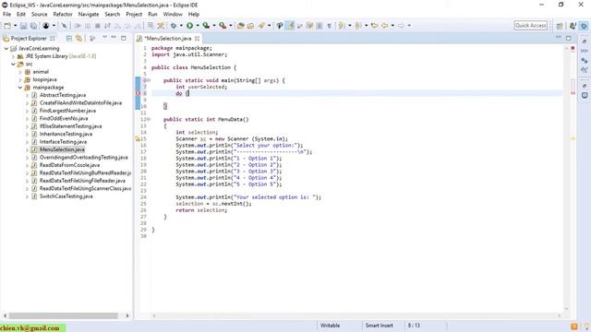Click the Search flashlight toolbar icon
The height and width of the screenshot is (332, 591).
260,26
